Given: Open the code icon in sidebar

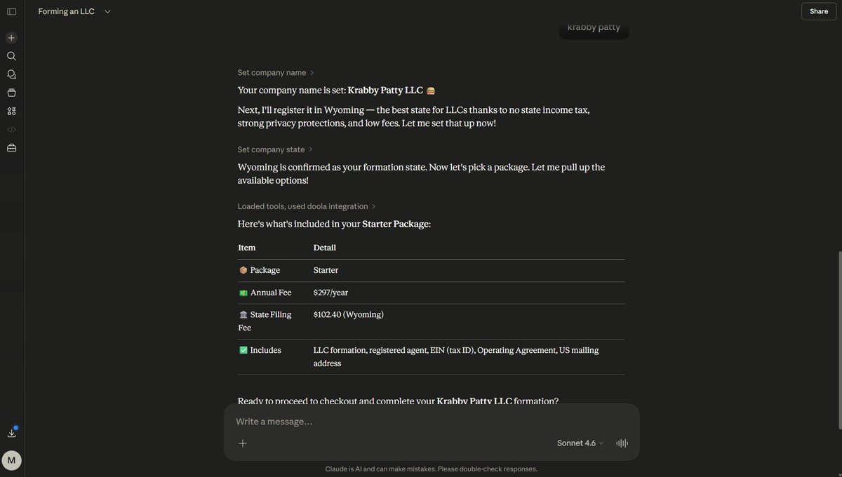Looking at the screenshot, I should (11, 129).
